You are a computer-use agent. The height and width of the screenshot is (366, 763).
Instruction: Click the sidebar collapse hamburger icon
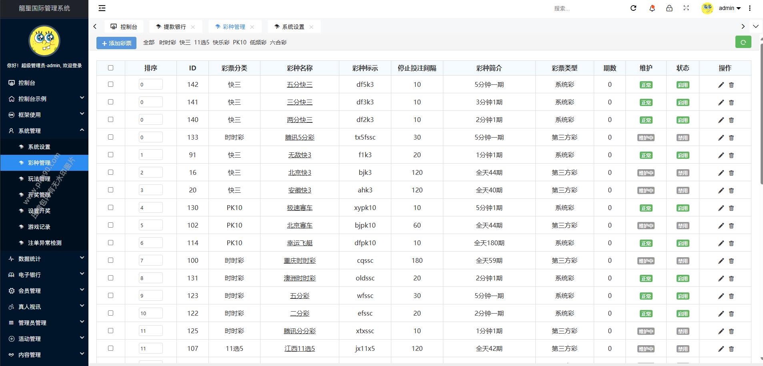tap(102, 8)
